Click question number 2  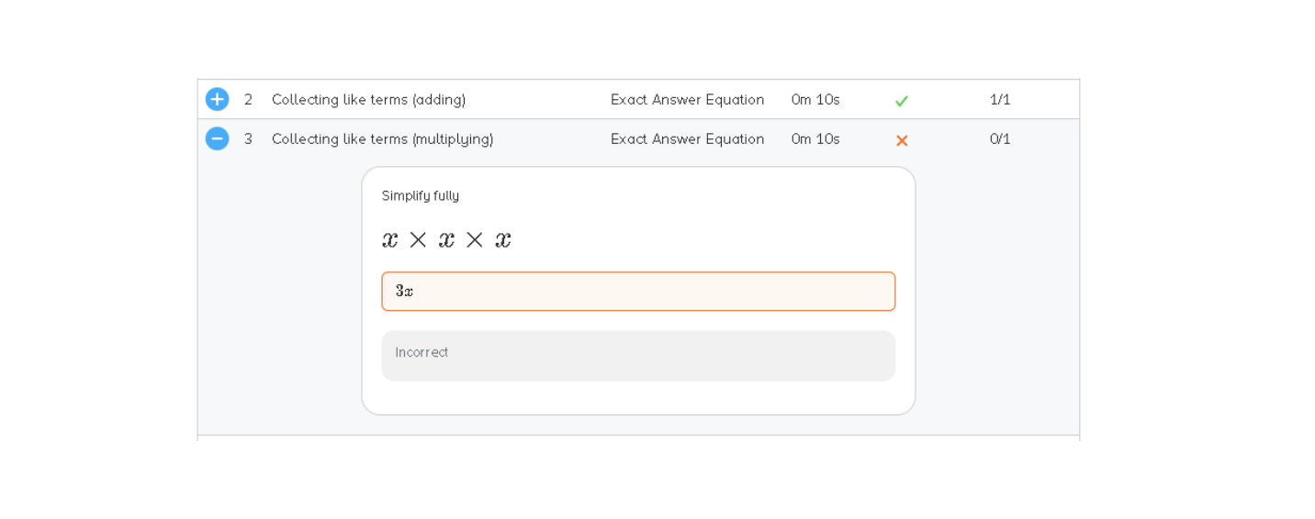coord(248,100)
